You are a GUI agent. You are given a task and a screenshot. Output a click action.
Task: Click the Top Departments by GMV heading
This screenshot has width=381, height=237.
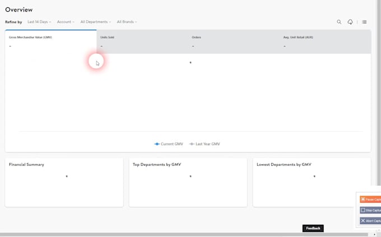pos(157,165)
